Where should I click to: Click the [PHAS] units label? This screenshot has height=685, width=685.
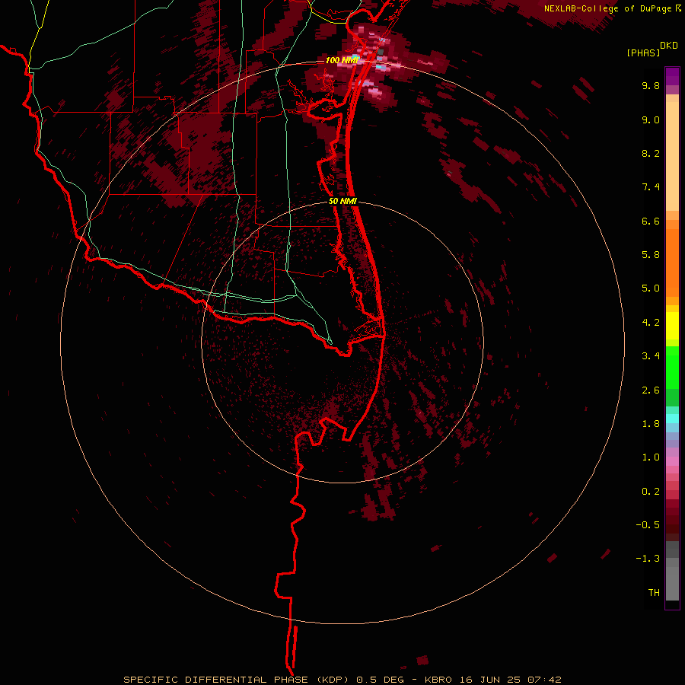643,53
